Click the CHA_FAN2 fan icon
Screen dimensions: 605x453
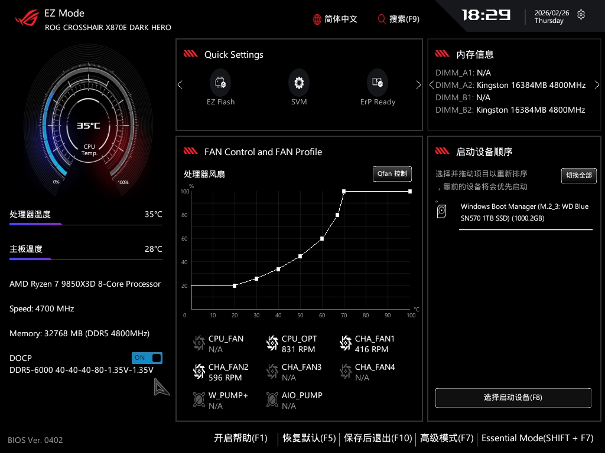pyautogui.click(x=199, y=372)
